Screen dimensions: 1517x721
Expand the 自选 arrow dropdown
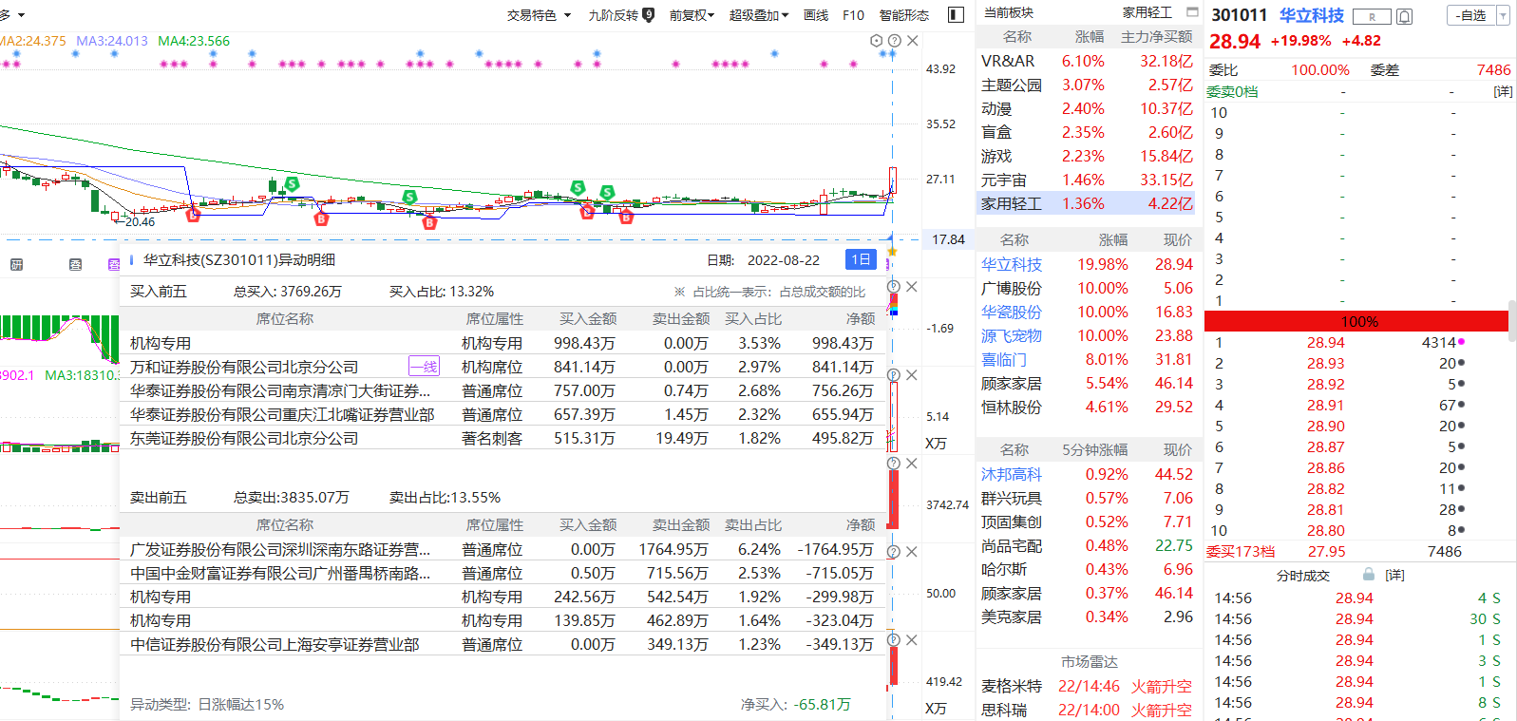1503,16
